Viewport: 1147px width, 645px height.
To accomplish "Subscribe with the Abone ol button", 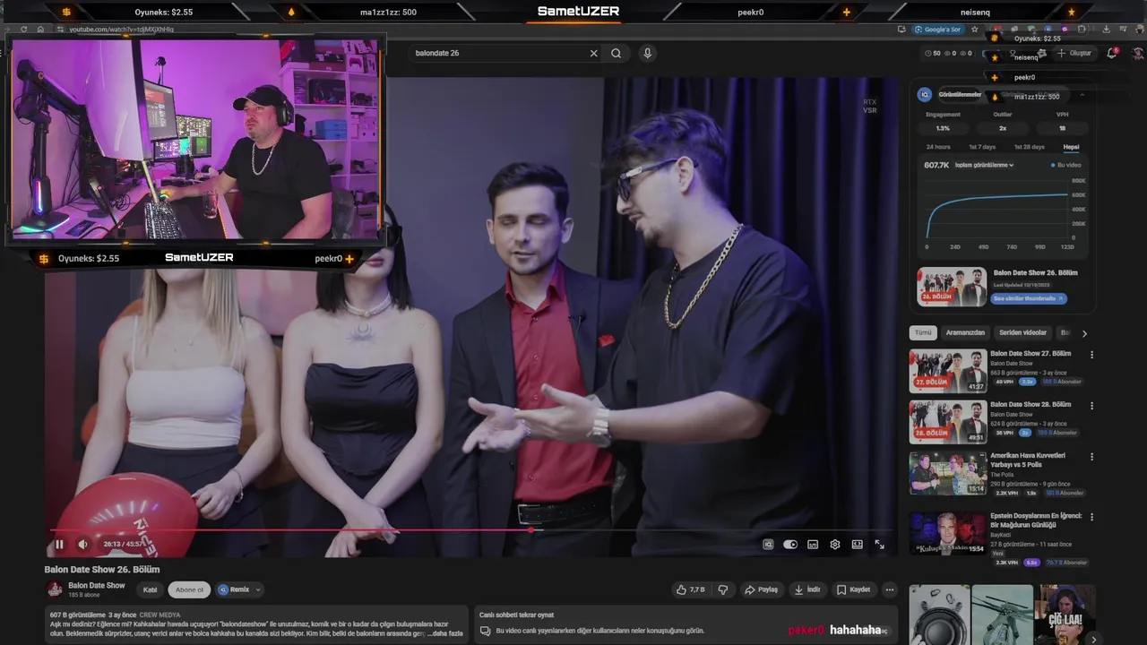I will tap(189, 589).
